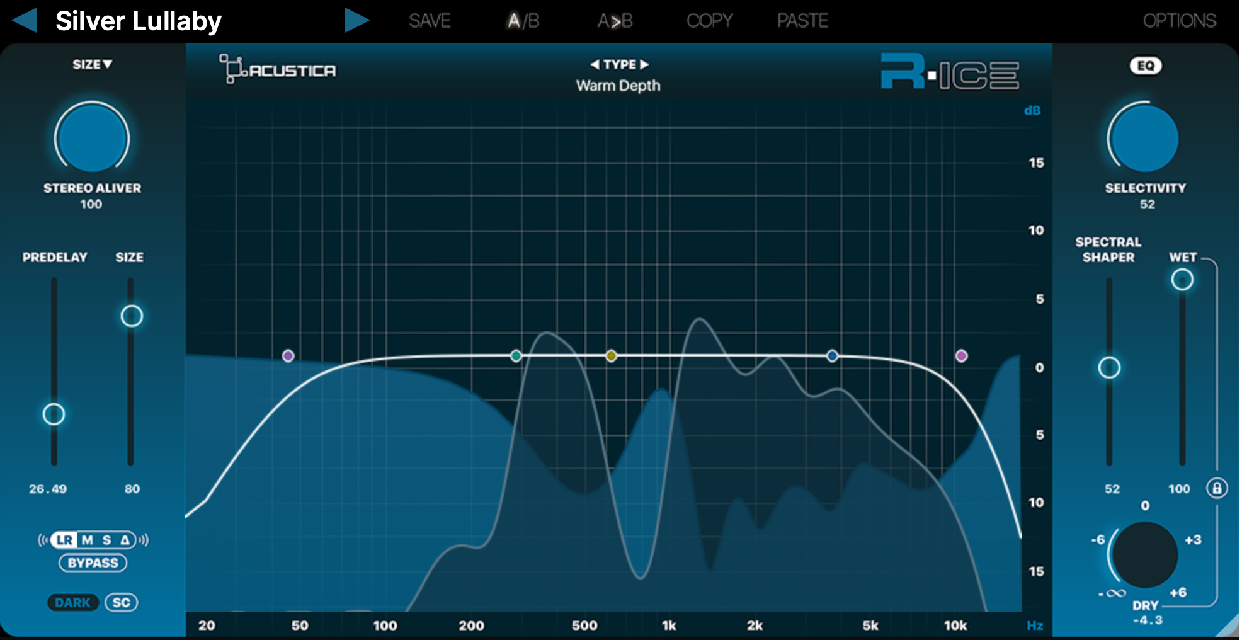The width and height of the screenshot is (1242, 640).
Task: Click the PREDELAY slider handle
Action: coord(54,414)
